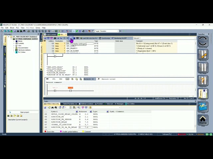Click the Diagnostic speedbar icon
Image resolution: width=213 pixels, height=159 pixels.
point(203,80)
